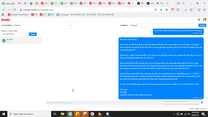The width and height of the screenshot is (208, 117).
Task: Open the Windows Start menu
Action: click(x=4, y=114)
